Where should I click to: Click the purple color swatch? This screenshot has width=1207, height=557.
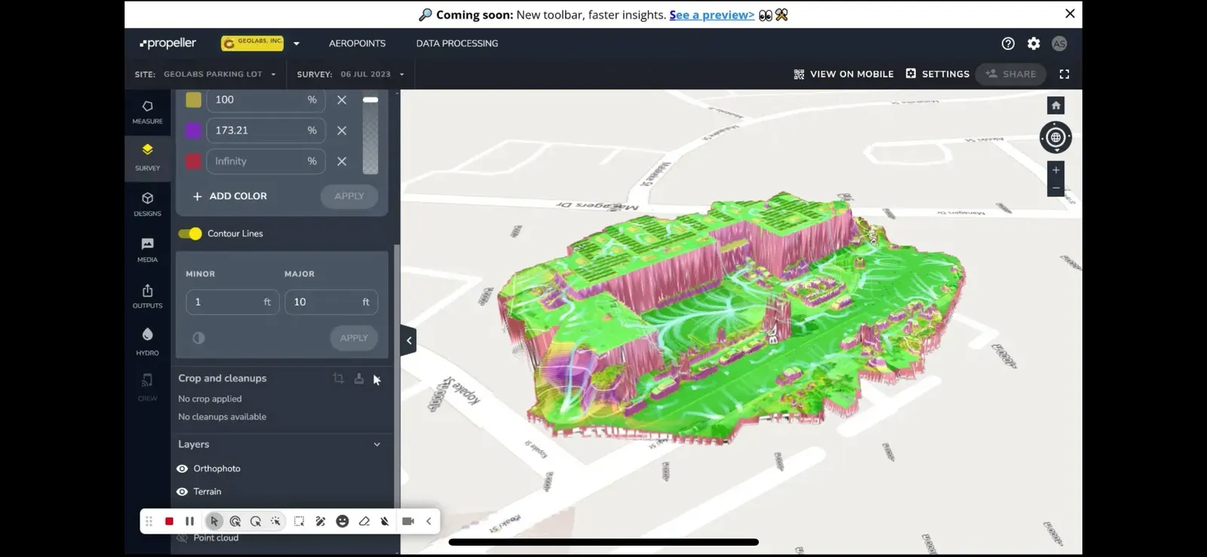[193, 131]
